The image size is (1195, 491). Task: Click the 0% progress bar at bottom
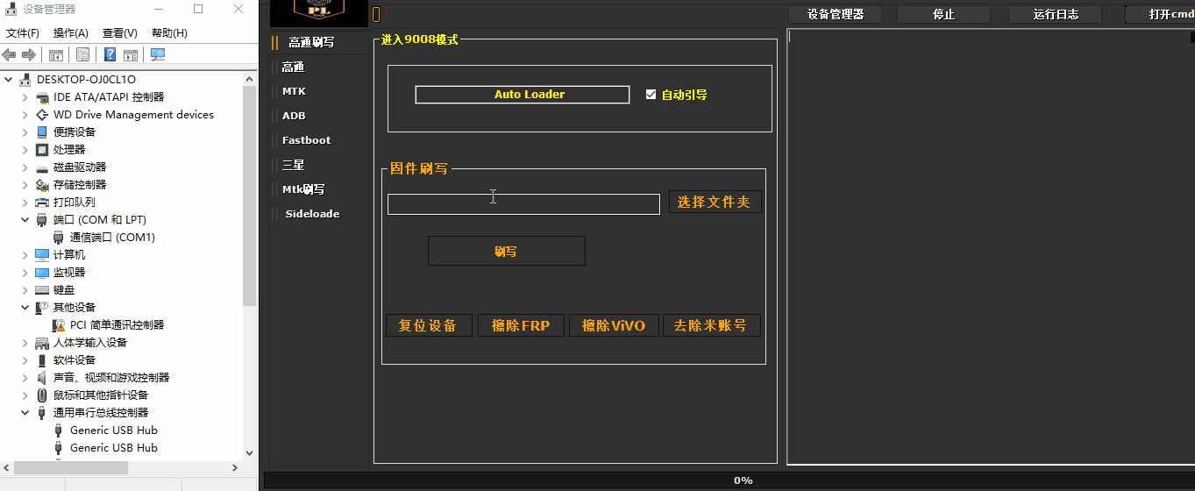pos(729,480)
